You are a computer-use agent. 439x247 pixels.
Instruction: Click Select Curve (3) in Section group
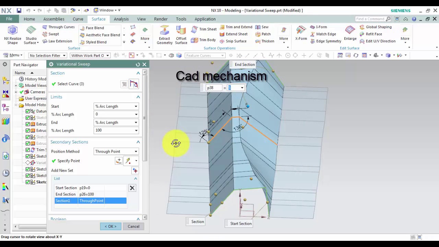pos(71,84)
